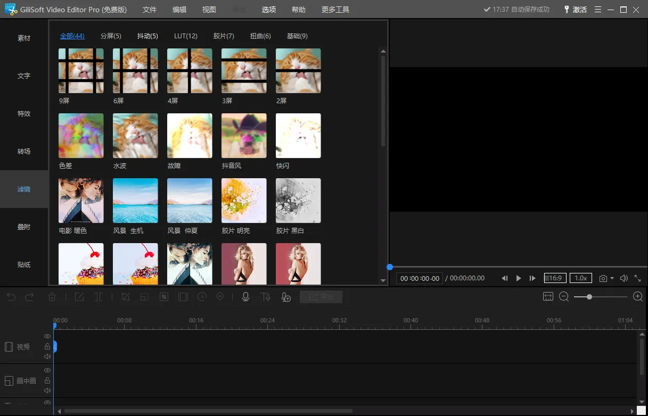Screen dimensions: 648x416
Task: Take a snapshot with the camera icon
Action: [x=603, y=278]
